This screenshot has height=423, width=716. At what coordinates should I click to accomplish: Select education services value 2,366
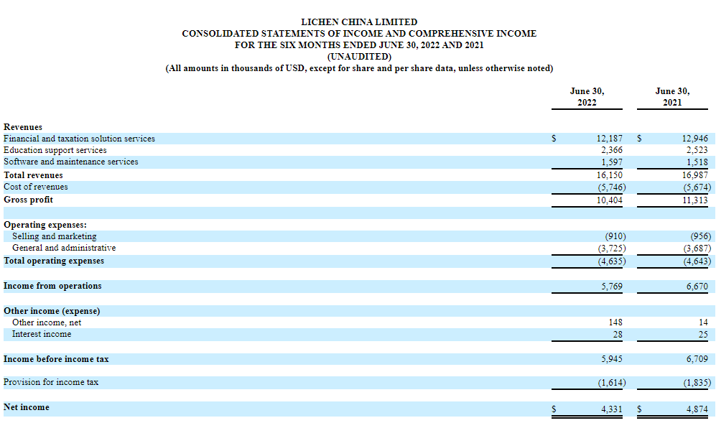pos(611,150)
